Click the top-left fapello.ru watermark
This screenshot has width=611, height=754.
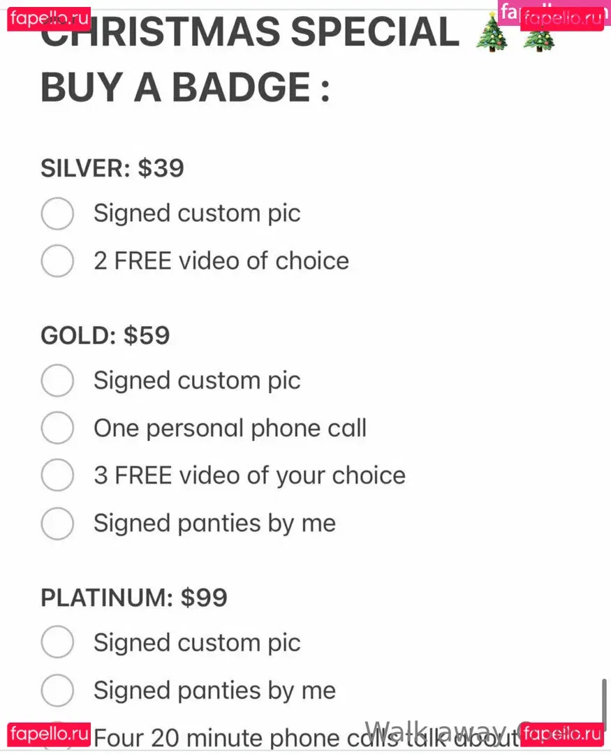click(x=49, y=19)
